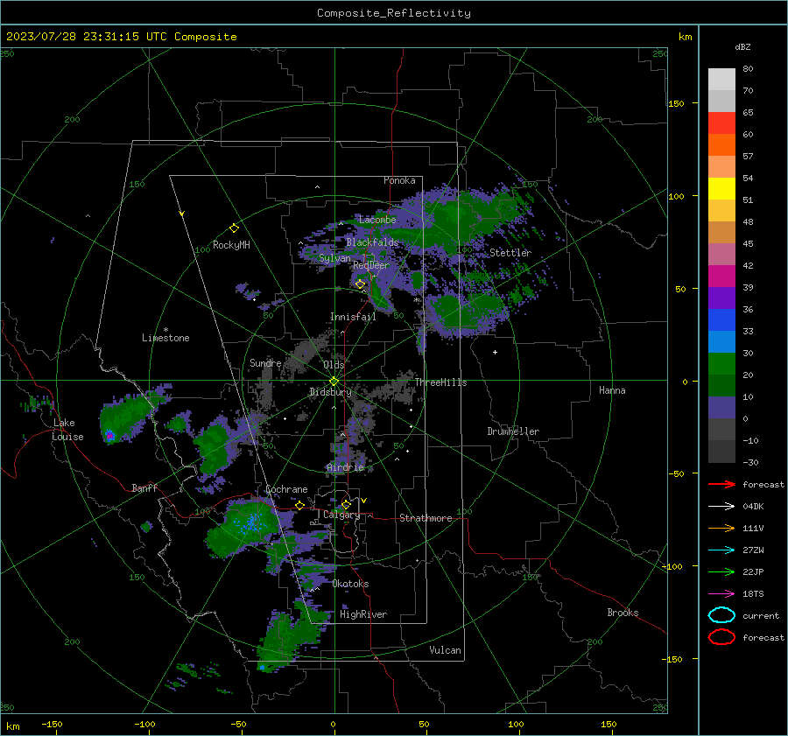Select the red 65 dBZ color swatch
Image resolution: width=788 pixels, height=736 pixels.
721,123
